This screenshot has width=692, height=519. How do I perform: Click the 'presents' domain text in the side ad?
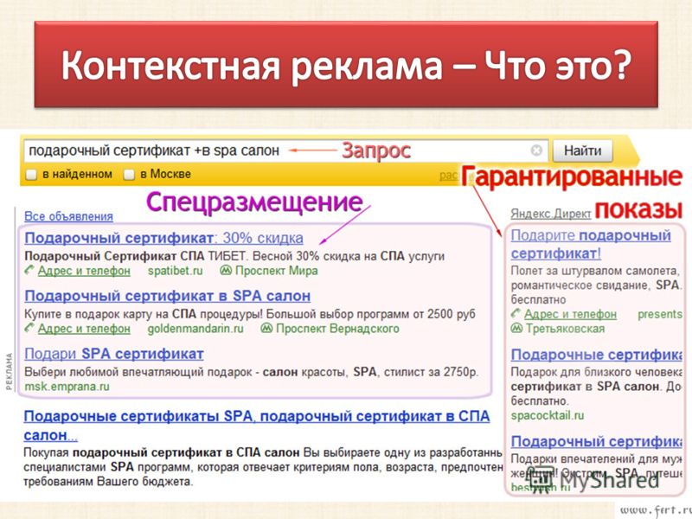point(660,314)
